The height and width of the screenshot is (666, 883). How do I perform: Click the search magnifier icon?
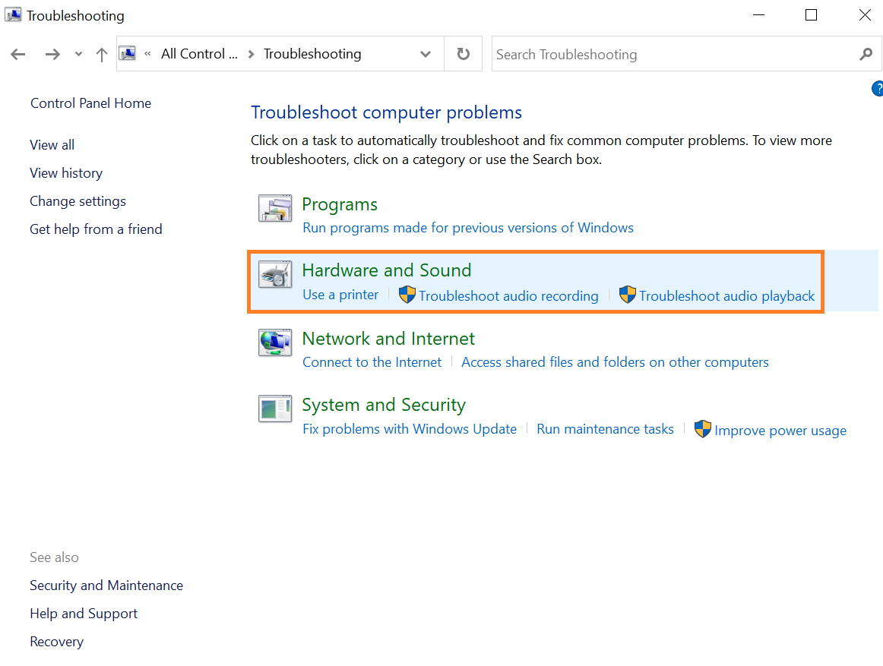pos(866,55)
